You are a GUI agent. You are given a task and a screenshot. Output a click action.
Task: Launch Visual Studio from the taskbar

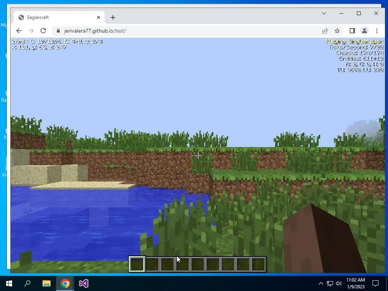click(84, 283)
